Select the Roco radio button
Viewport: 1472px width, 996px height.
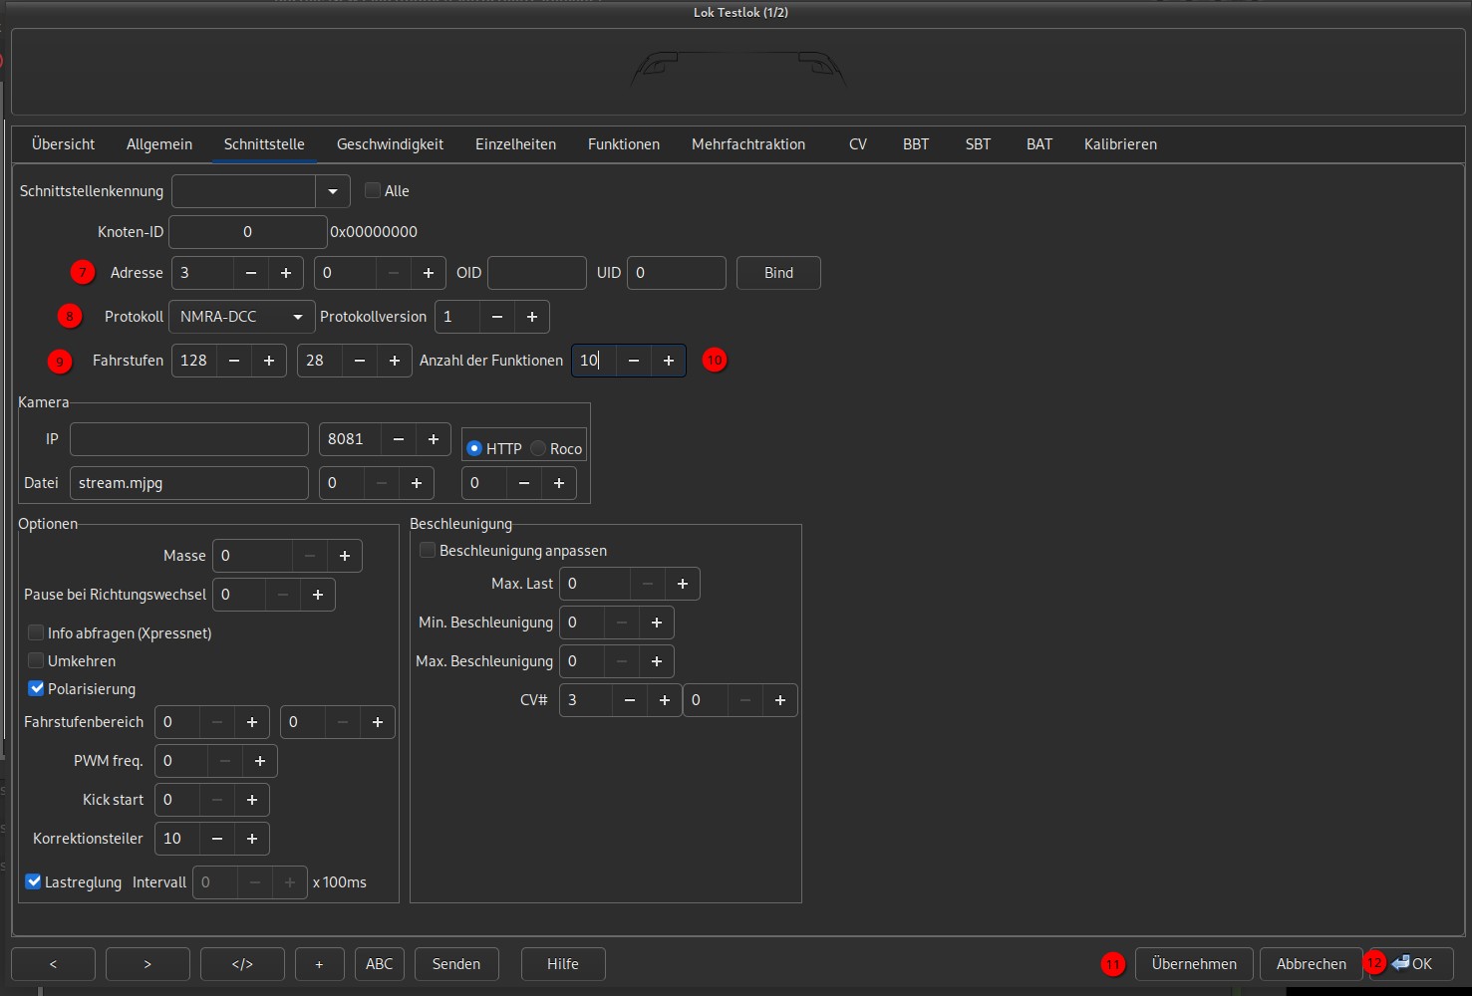pyautogui.click(x=539, y=449)
